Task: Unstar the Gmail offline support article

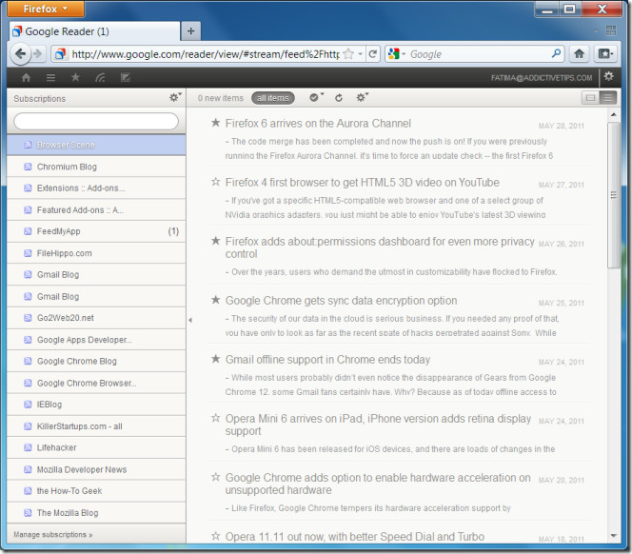Action: (x=216, y=359)
